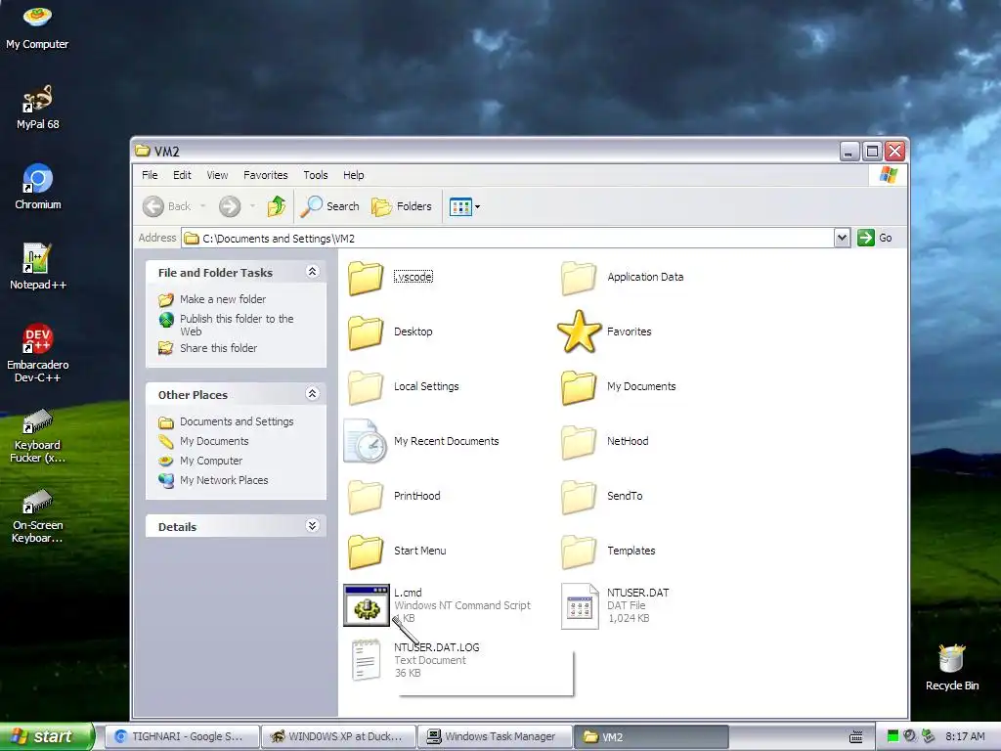This screenshot has width=1001, height=751.
Task: Select the MyPal 68 desktop shortcut
Action: 38,108
